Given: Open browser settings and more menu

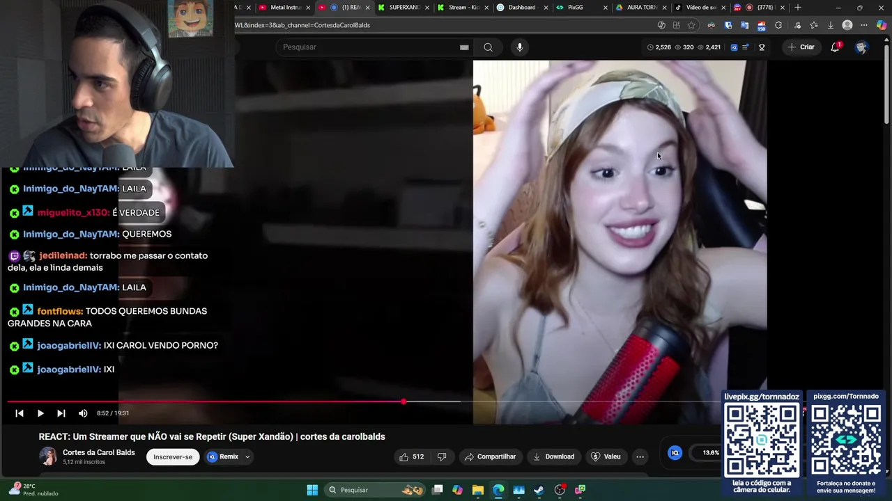Looking at the screenshot, I should pyautogui.click(x=865, y=25).
